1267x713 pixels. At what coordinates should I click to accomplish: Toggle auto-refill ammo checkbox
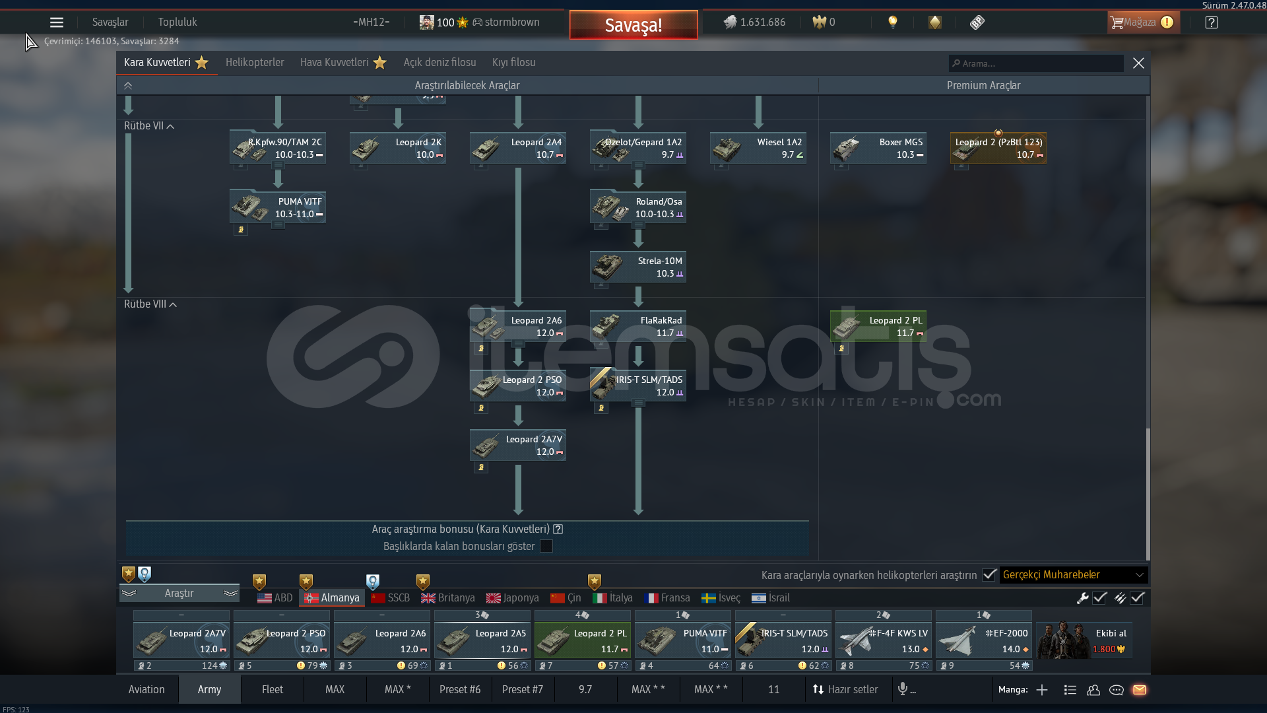[1137, 598]
